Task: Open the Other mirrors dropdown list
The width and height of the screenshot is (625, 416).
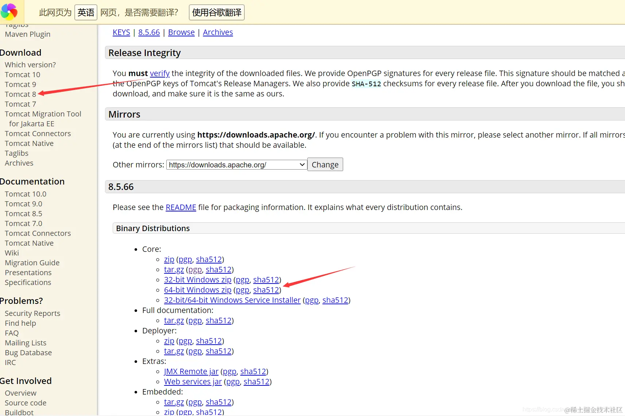Action: pyautogui.click(x=237, y=165)
